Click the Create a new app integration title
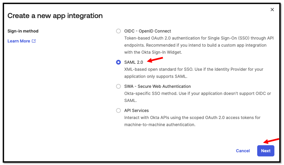The height and width of the screenshot is (165, 284). coord(55,16)
